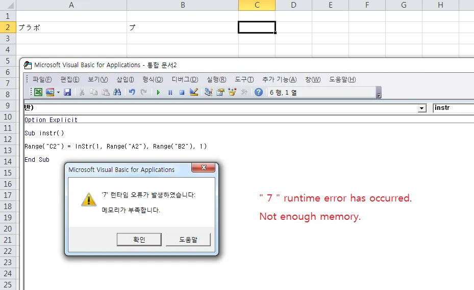This screenshot has height=290, width=474.
Task: Click the Break pause icon
Action: (170, 92)
